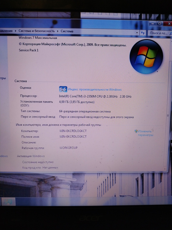Click the 5,5 performance score badge
172x230 pixels.
click(63, 89)
